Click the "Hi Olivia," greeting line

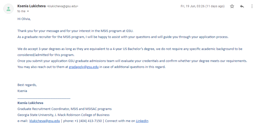coord(24,19)
